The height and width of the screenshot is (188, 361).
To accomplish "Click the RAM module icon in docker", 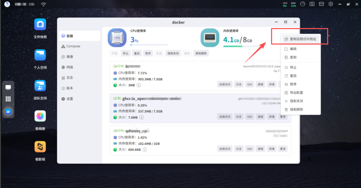I will click(210, 38).
